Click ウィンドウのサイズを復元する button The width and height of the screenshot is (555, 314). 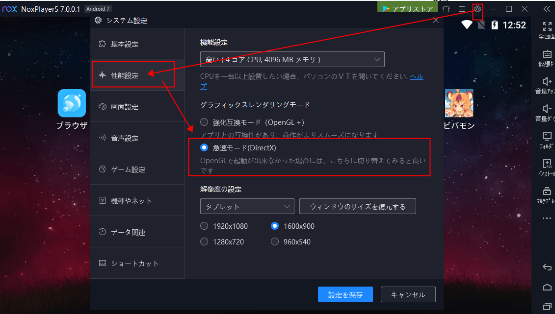(358, 206)
